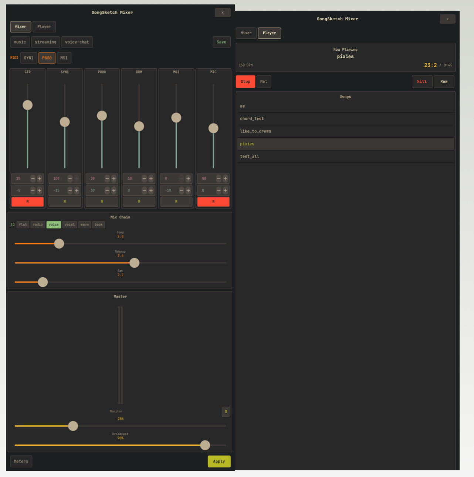Click plus beside SYN1's -15 value
Viewport: 474px width, 477px height.
coord(77,190)
